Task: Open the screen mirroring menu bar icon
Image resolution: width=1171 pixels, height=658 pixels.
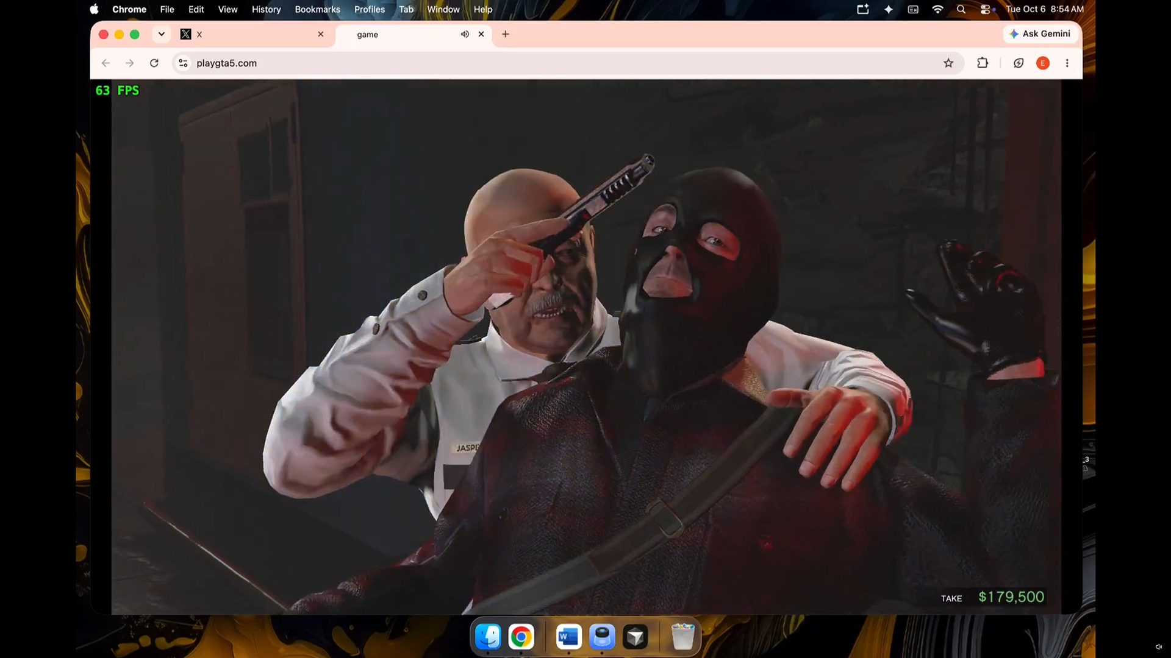Action: (x=863, y=9)
